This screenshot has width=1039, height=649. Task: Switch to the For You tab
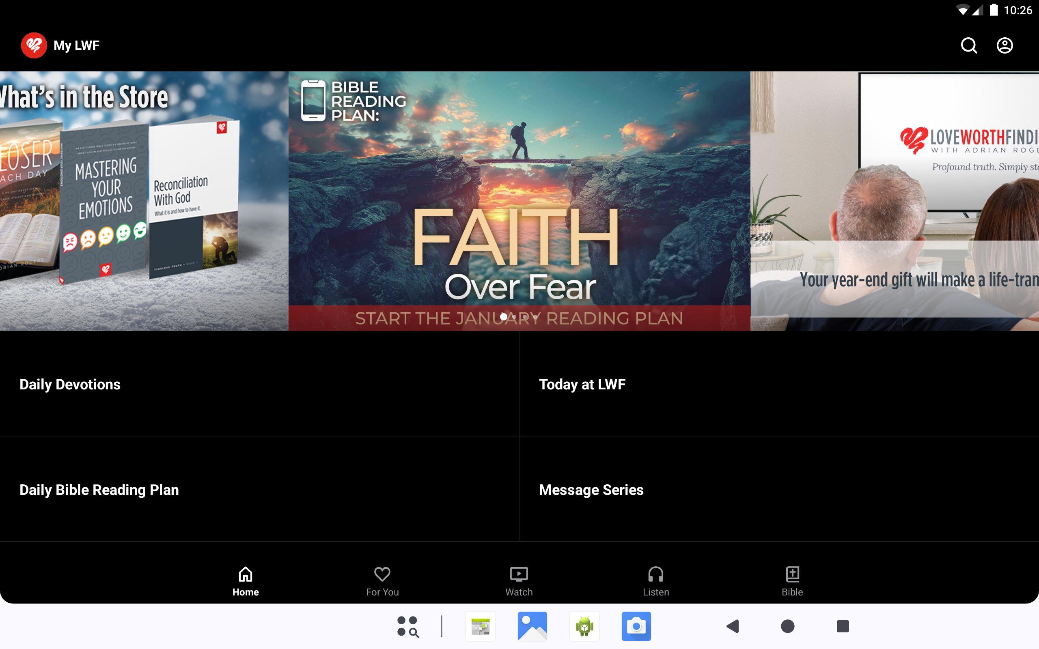tap(382, 581)
